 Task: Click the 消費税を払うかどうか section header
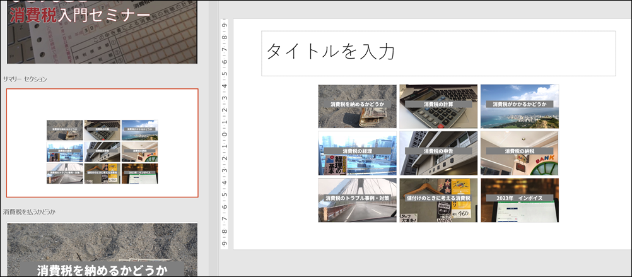click(x=29, y=211)
